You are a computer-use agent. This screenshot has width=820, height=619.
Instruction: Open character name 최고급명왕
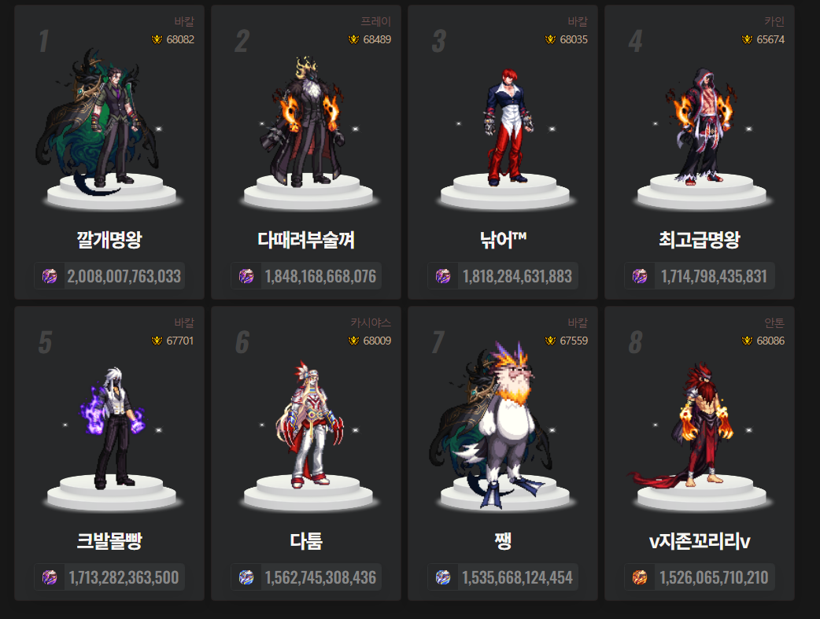point(700,240)
